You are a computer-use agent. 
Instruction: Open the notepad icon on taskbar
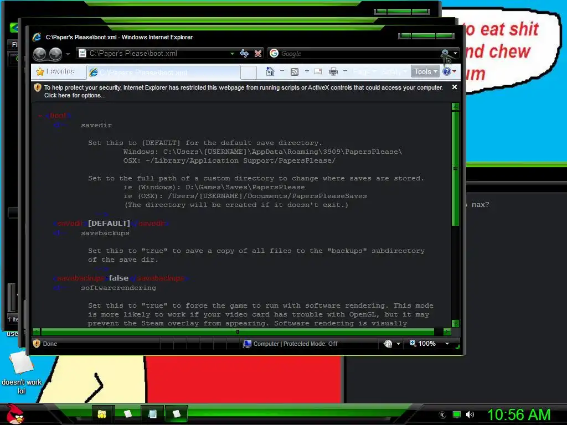pyautogui.click(x=153, y=414)
